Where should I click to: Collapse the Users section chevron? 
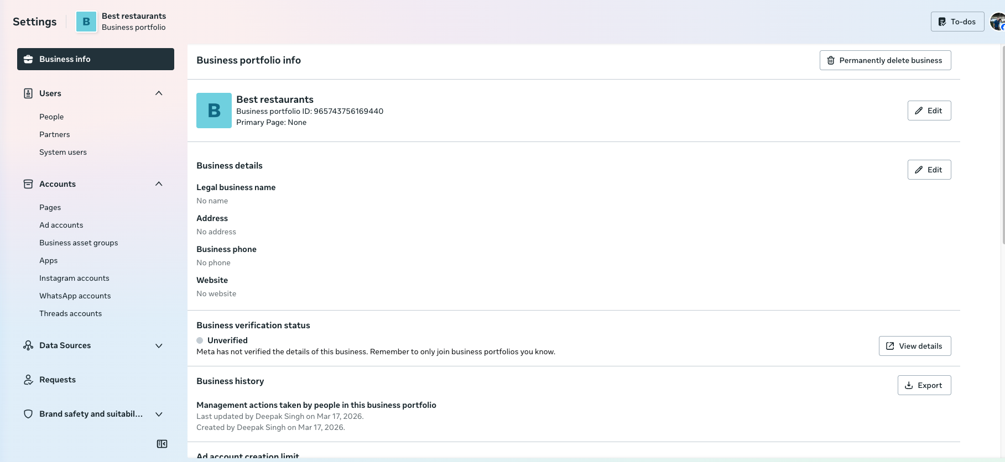pos(159,93)
